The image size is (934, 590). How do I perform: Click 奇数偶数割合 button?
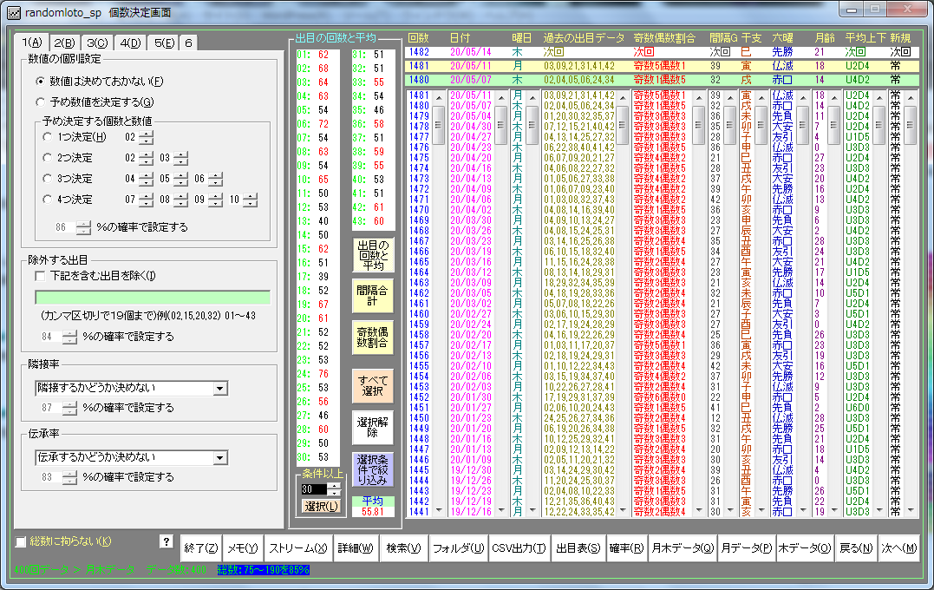pos(373,338)
